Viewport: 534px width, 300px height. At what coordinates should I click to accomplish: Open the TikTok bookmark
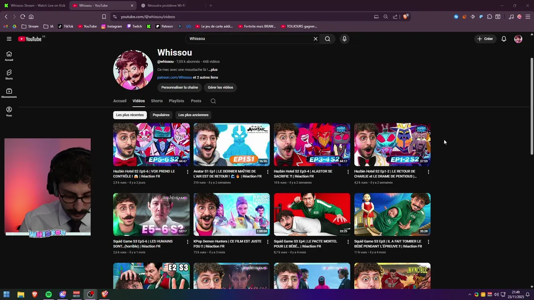65,26
